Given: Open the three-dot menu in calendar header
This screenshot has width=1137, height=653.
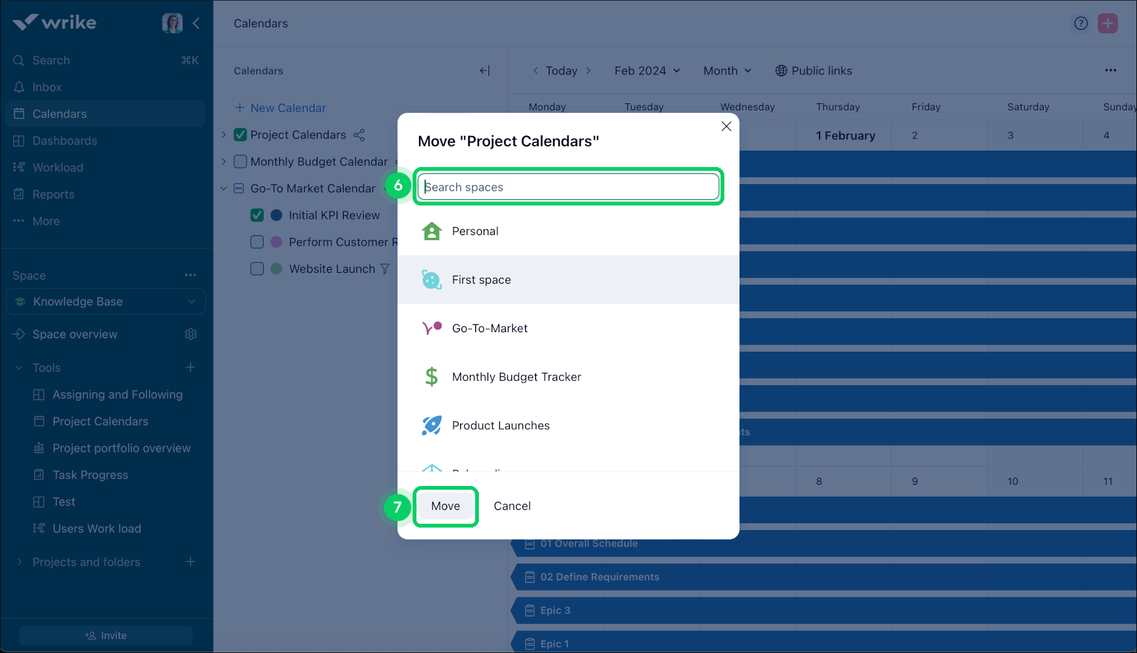Looking at the screenshot, I should 1111,71.
